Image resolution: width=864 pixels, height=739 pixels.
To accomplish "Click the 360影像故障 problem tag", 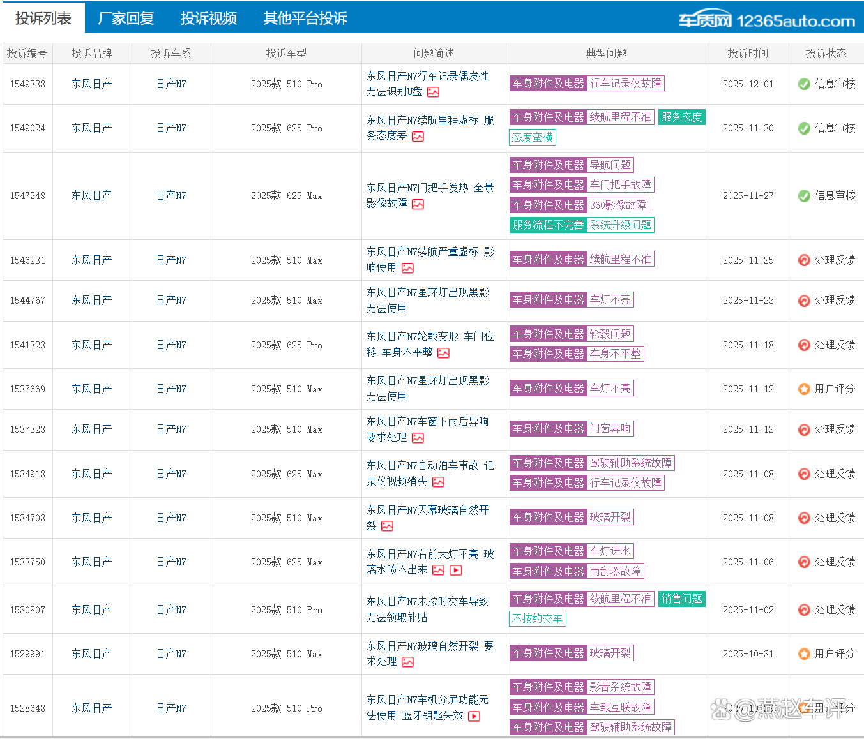I will (x=618, y=205).
